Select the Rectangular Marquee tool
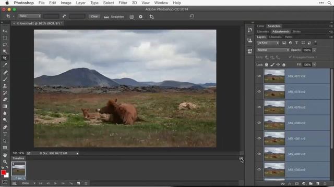The width and height of the screenshot is (334, 187). point(5,38)
